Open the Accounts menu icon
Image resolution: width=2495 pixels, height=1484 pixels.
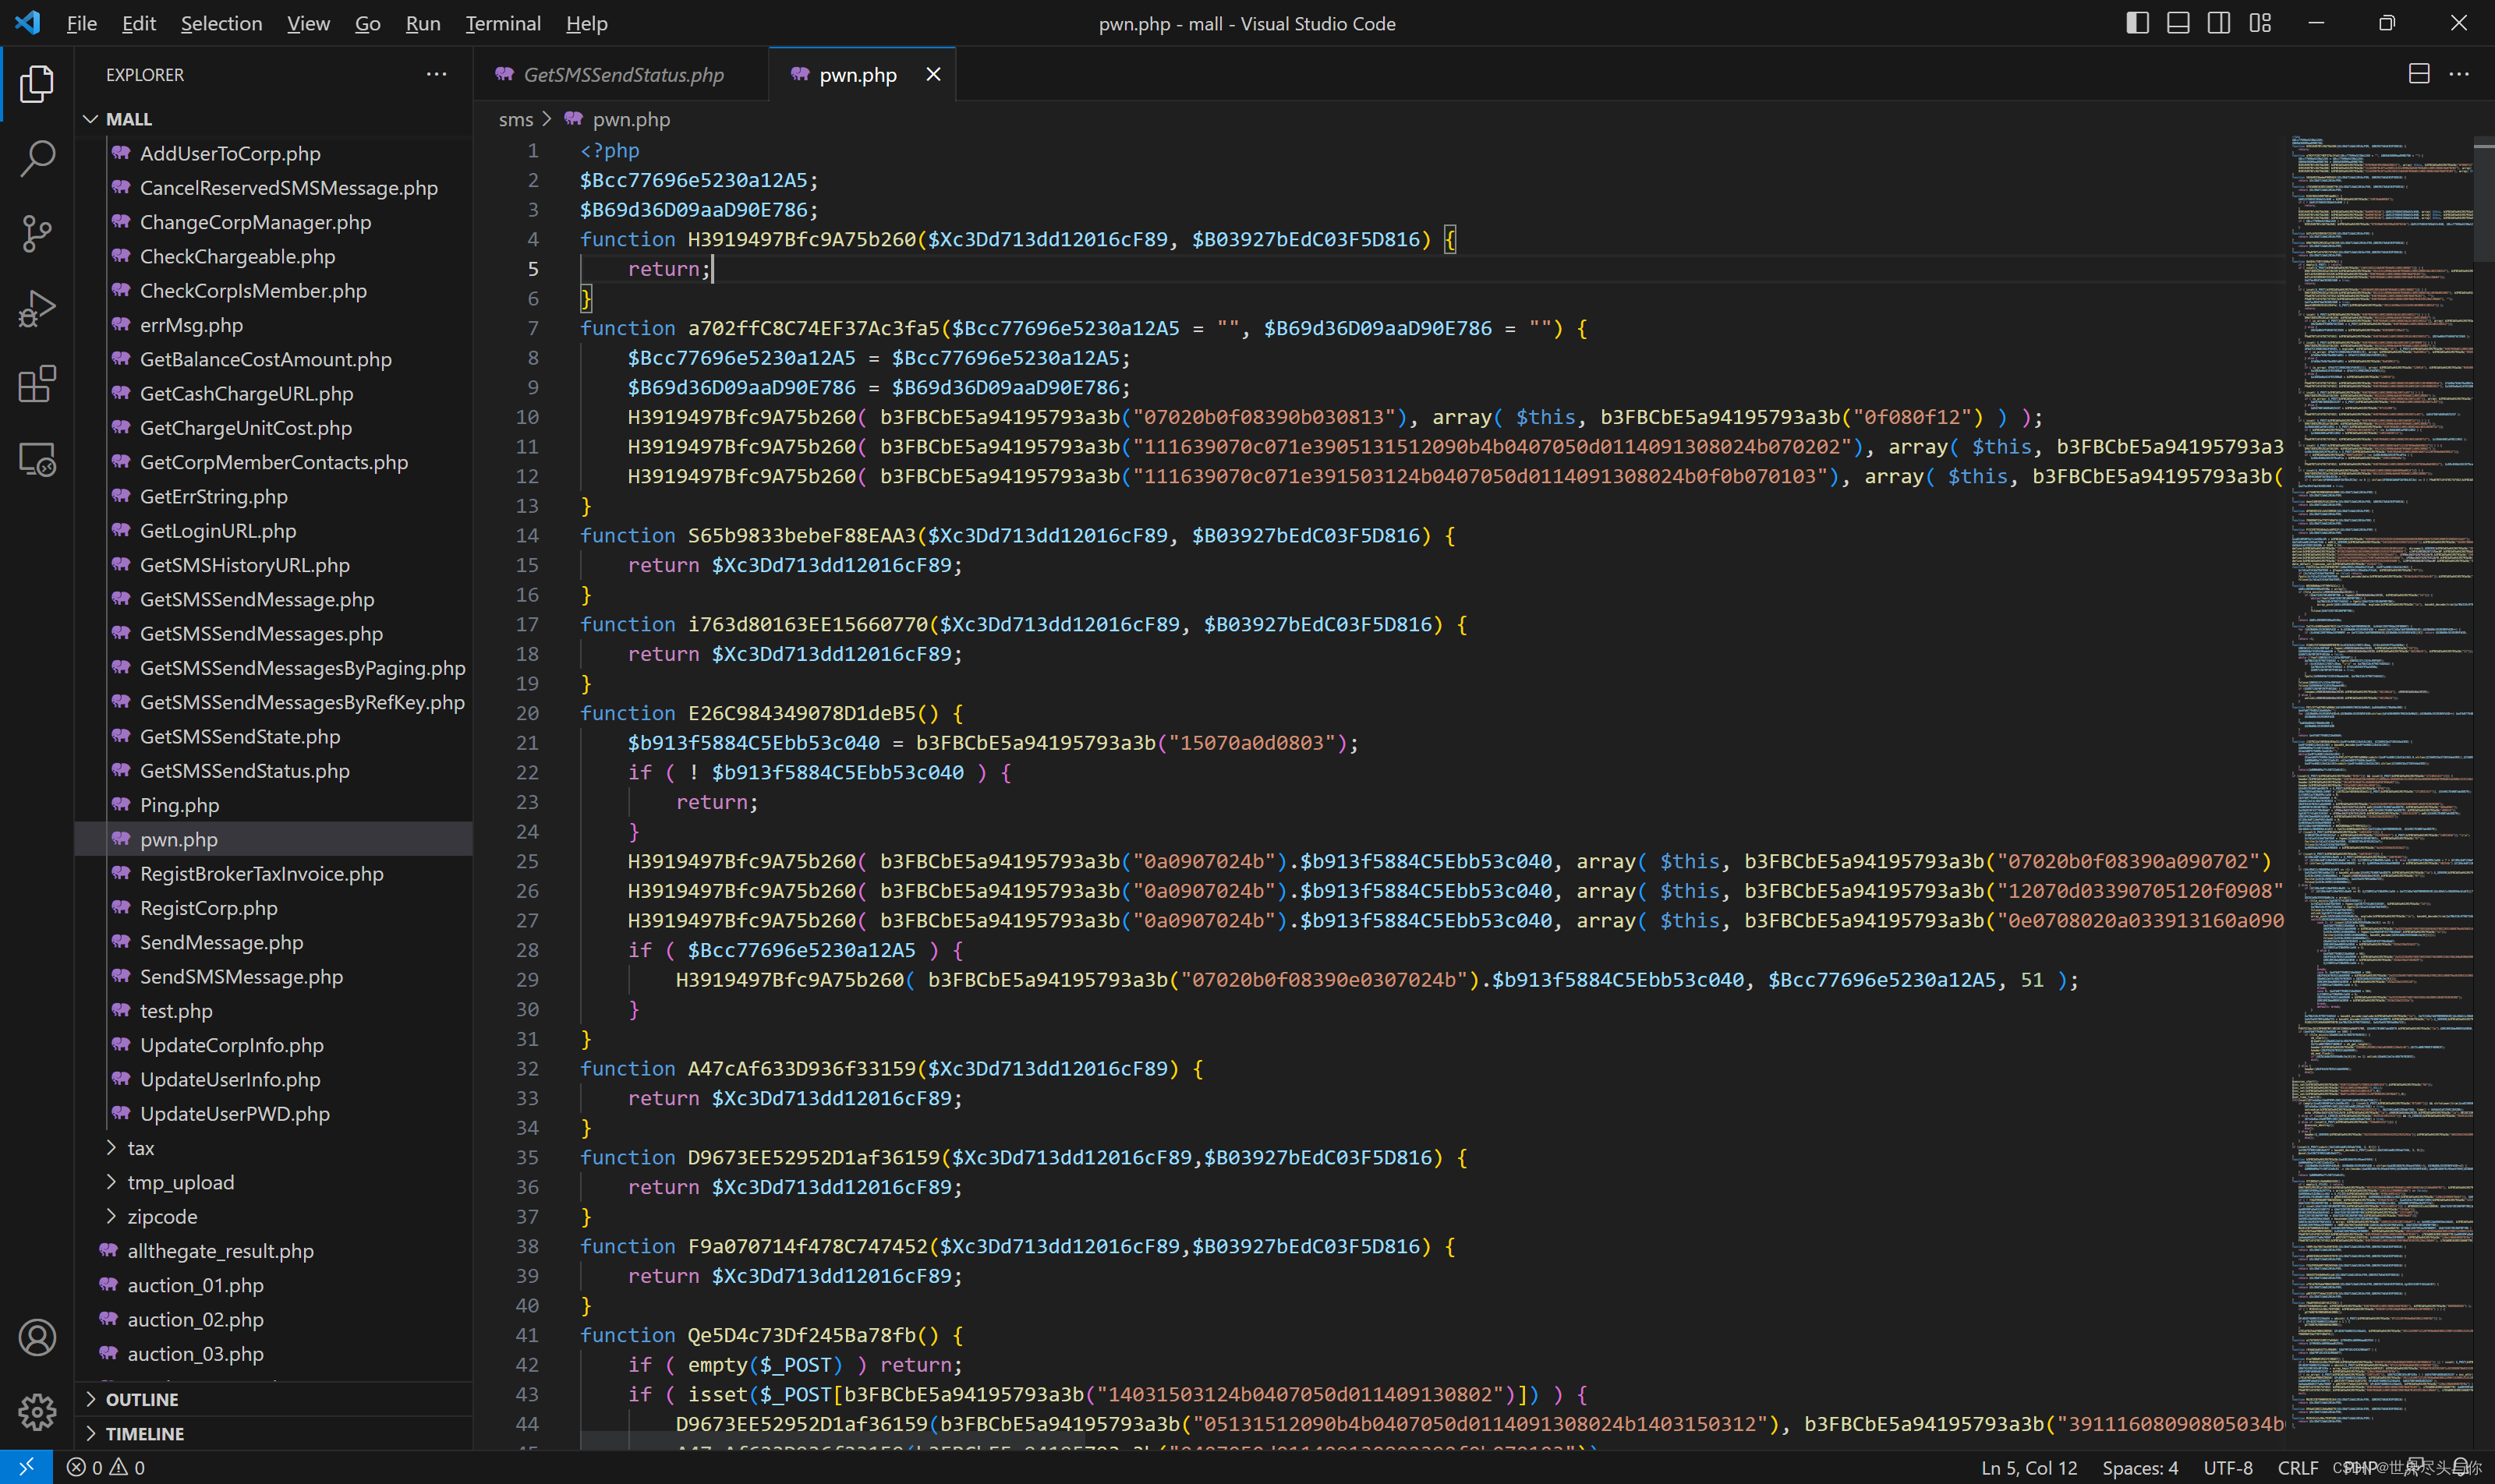pyautogui.click(x=37, y=1337)
